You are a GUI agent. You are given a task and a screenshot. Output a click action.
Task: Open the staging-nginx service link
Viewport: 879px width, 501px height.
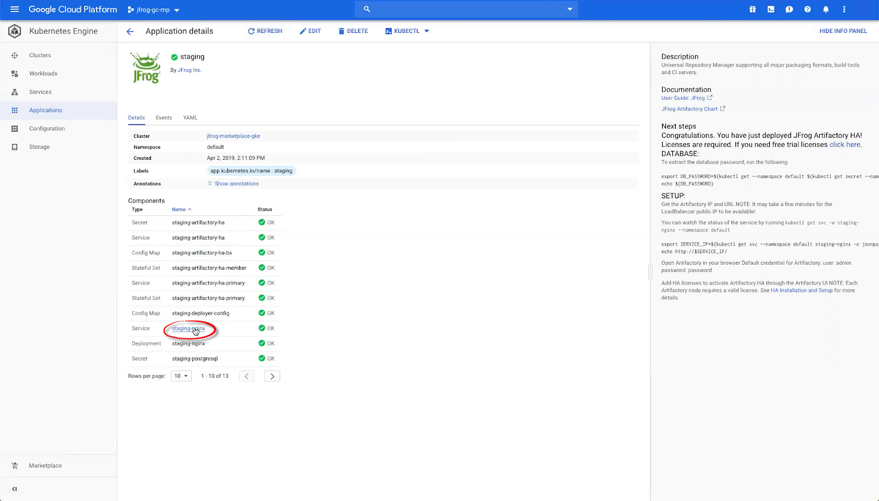point(188,329)
